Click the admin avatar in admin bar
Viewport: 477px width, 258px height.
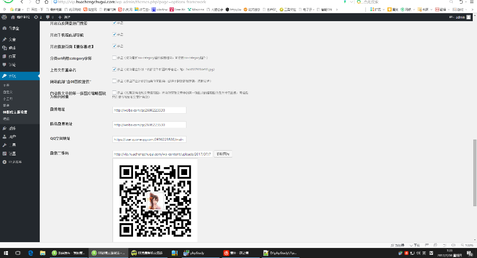[x=469, y=17]
